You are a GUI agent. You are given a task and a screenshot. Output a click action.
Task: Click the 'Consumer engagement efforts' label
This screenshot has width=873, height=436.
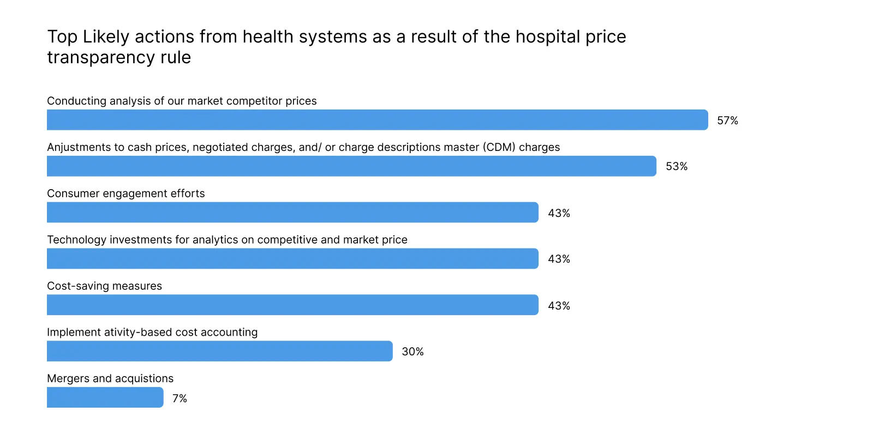pos(126,193)
